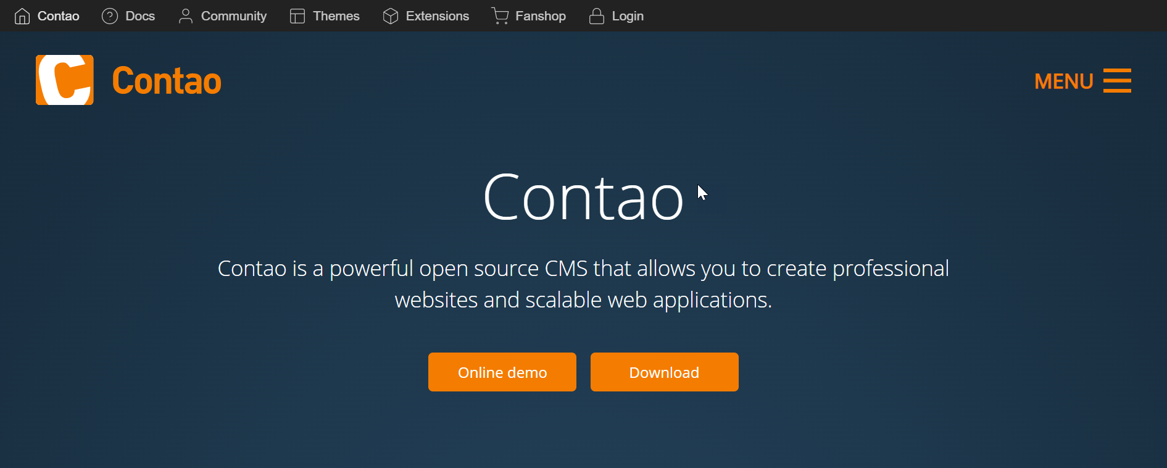The image size is (1167, 468).
Task: Click the home icon next to Contao
Action: (22, 16)
